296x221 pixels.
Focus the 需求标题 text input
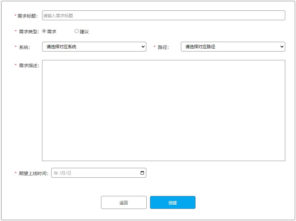(163, 16)
